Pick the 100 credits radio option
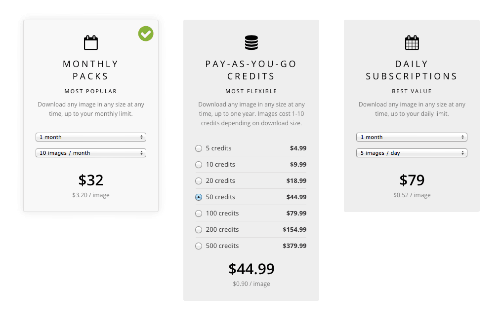 [x=199, y=213]
